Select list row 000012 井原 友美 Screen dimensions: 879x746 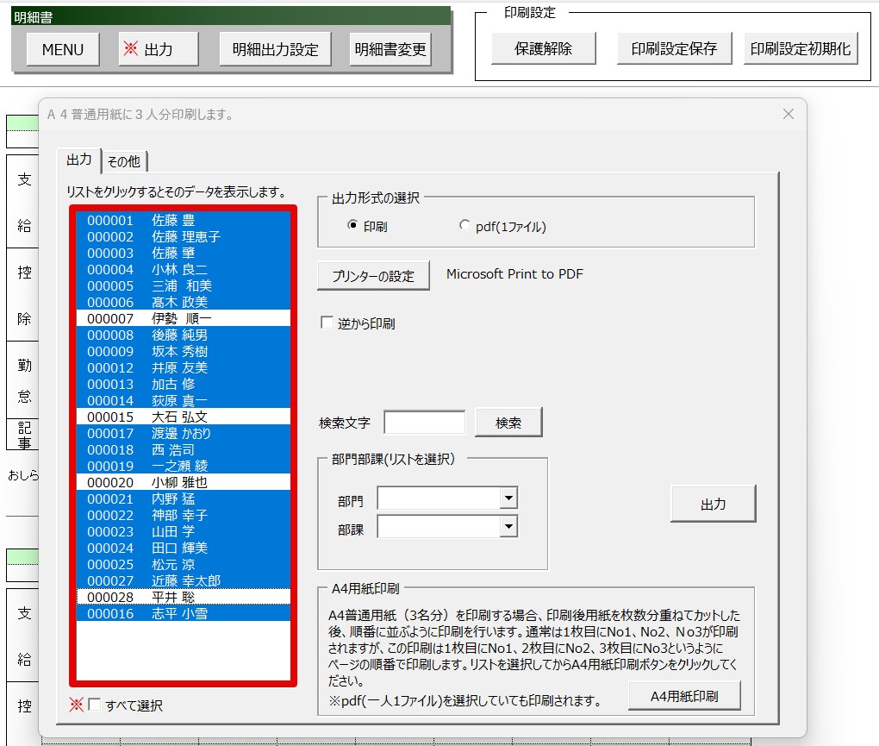pyautogui.click(x=184, y=367)
